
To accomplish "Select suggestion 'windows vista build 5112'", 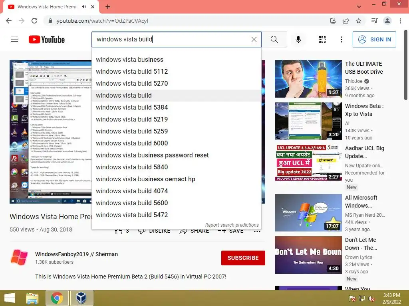I will pos(176,72).
